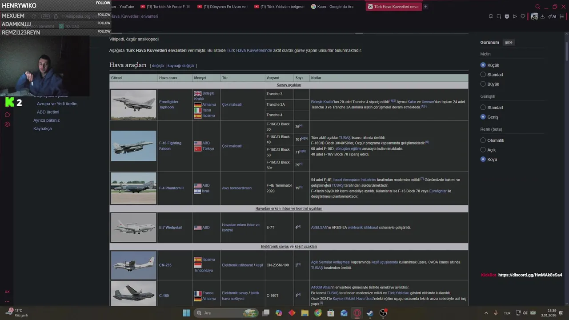Open the profile avatar in browser toolbar
569x320 pixels.
click(x=534, y=16)
